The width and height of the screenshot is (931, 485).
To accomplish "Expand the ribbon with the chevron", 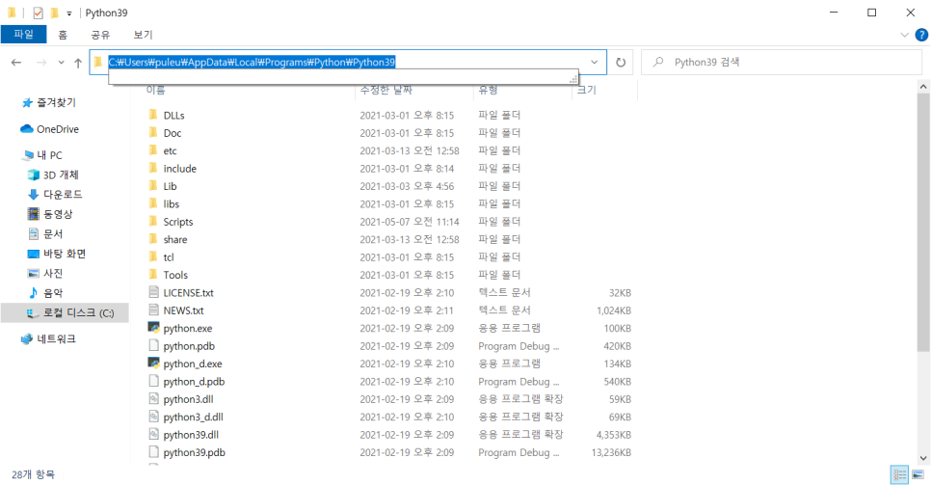I will [904, 35].
